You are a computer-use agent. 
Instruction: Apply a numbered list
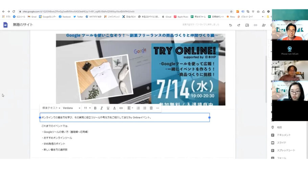pos(138,108)
